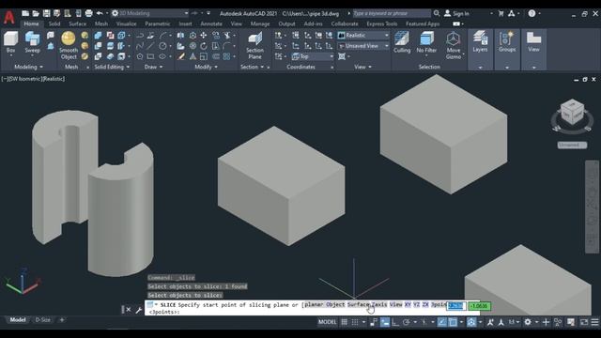The width and height of the screenshot is (601, 338).
Task: Toggle 3D object snap in status bar
Action: (x=471, y=322)
